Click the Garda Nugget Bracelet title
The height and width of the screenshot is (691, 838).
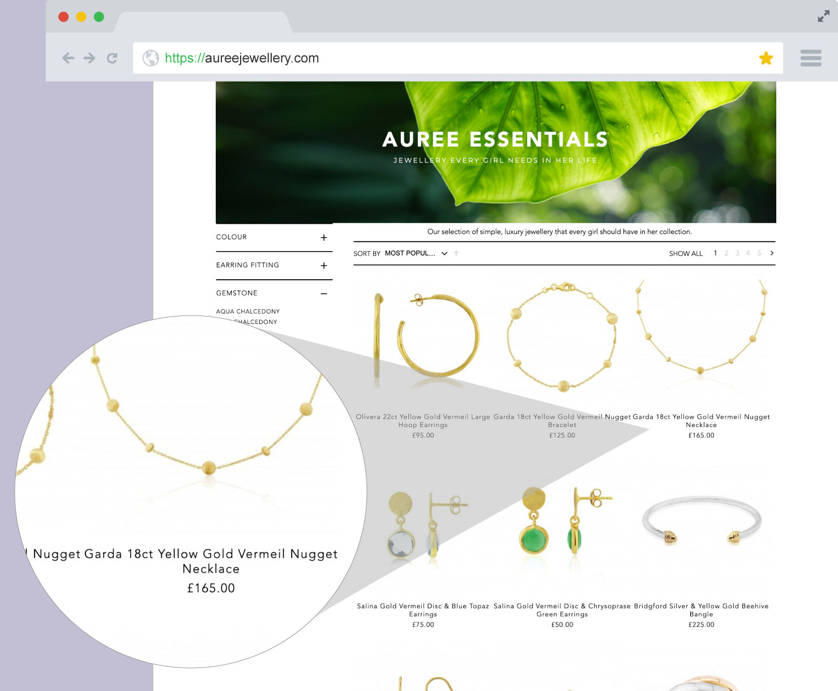pos(562,421)
